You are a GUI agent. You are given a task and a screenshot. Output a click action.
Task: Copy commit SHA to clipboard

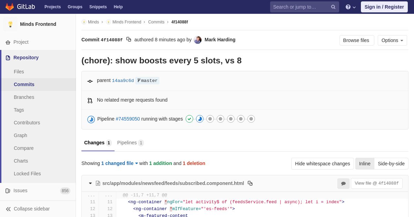coord(129,40)
